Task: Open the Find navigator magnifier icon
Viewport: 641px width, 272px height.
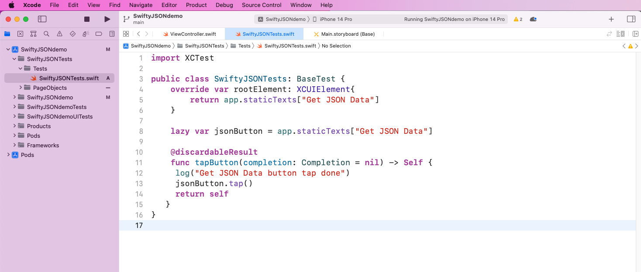Action: pyautogui.click(x=46, y=34)
